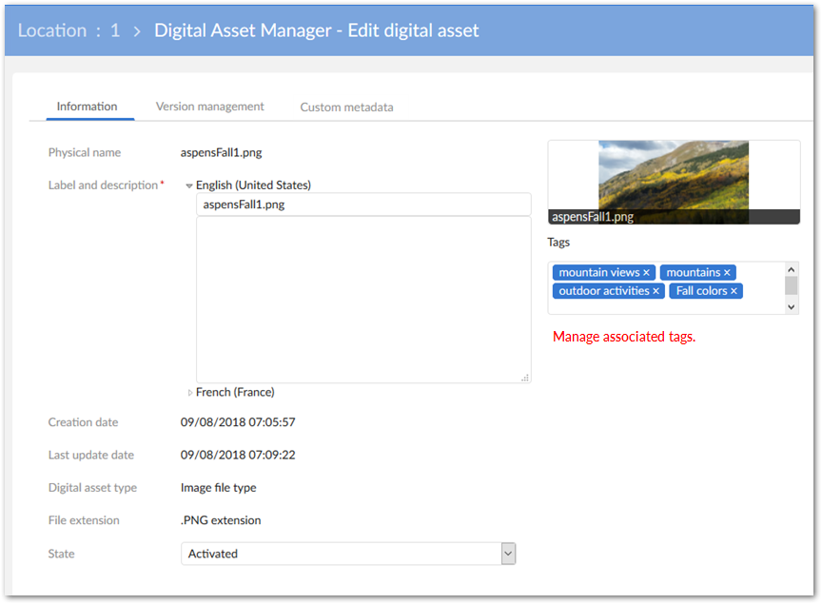Open the State dropdown showing Activated
Screen dimensions: 822x604
point(507,553)
